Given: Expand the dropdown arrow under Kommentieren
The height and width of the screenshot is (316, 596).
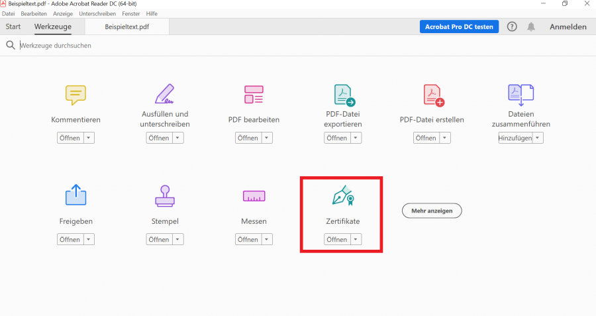Looking at the screenshot, I should tap(89, 138).
